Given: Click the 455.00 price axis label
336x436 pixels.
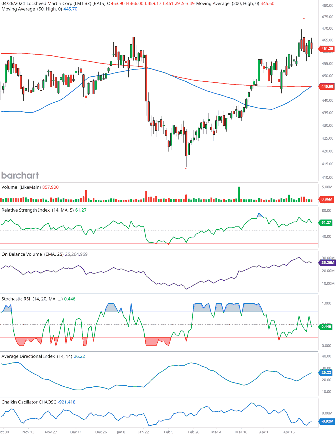Looking at the screenshot, I should (327, 64).
